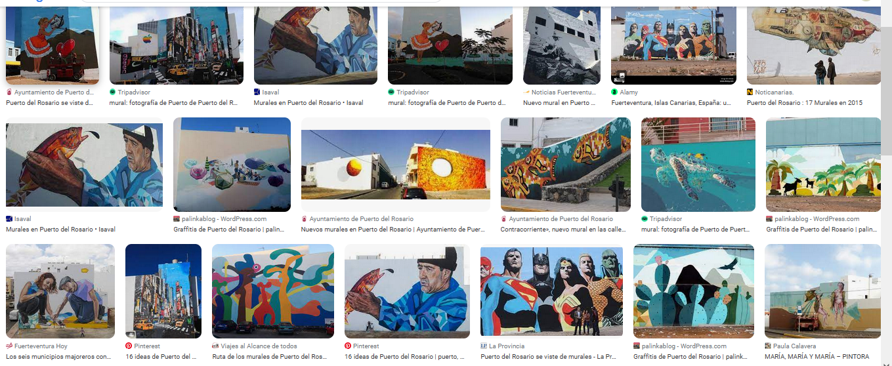This screenshot has width=892, height=366.
Task: Click the Paula Calavera source icon
Action: coord(768,346)
